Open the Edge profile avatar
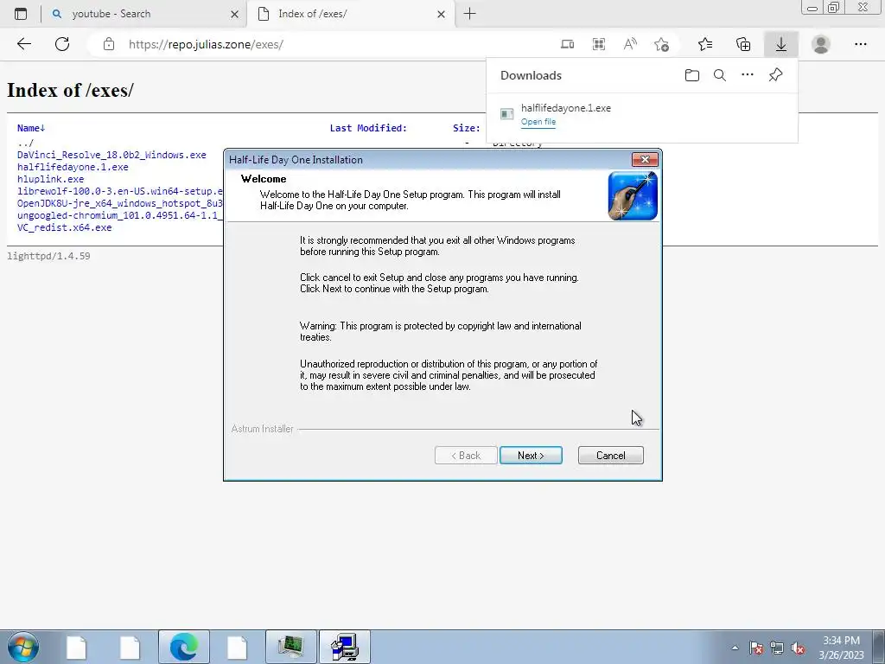Image resolution: width=885 pixels, height=664 pixels. pos(820,44)
